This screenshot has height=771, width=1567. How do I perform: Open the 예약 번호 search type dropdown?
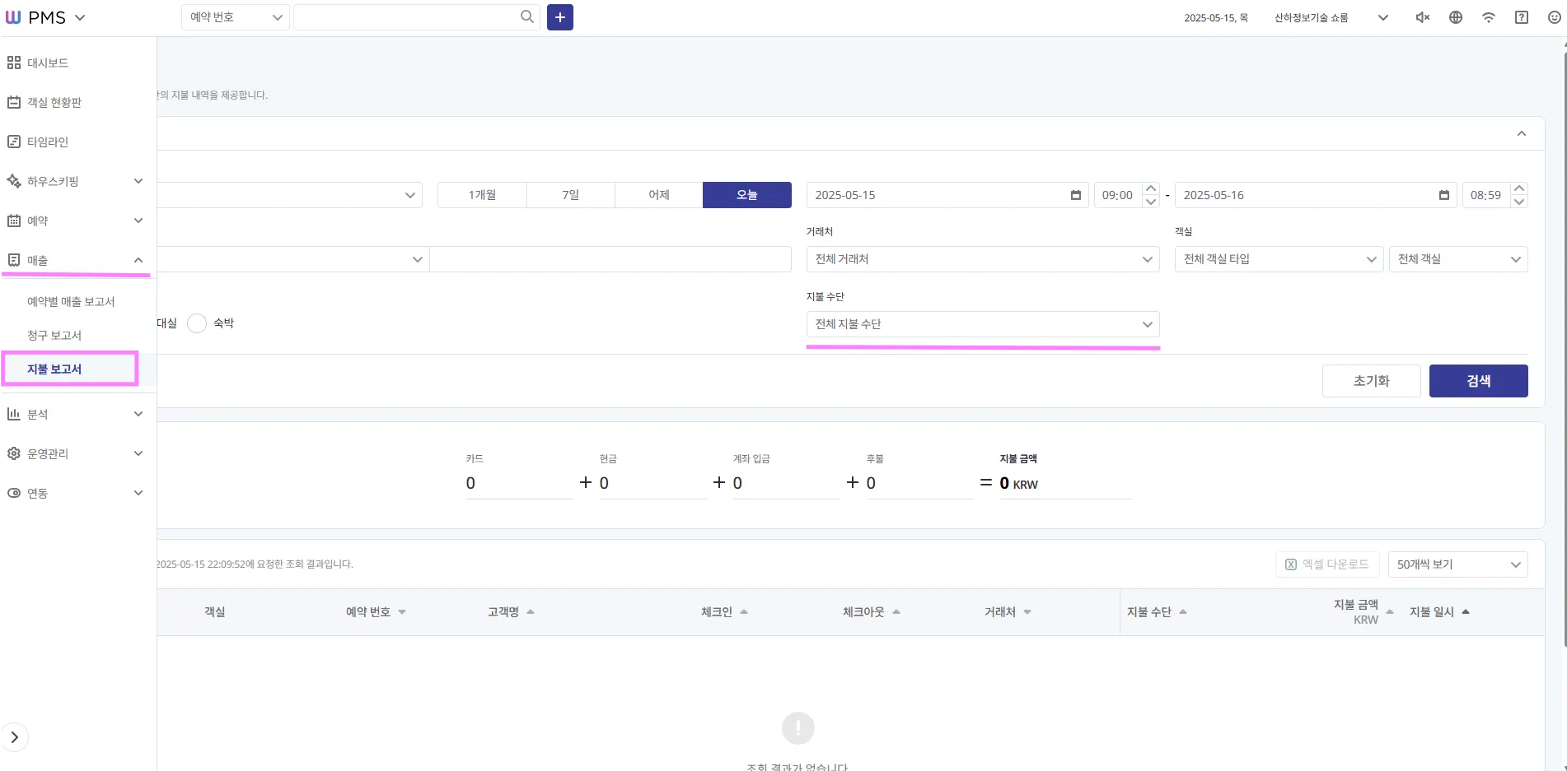coord(236,17)
